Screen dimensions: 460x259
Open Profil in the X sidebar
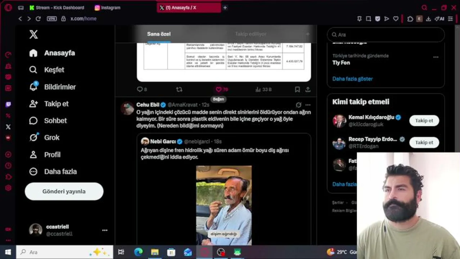click(45, 155)
